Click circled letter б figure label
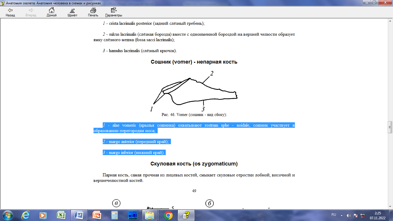 (209, 203)
